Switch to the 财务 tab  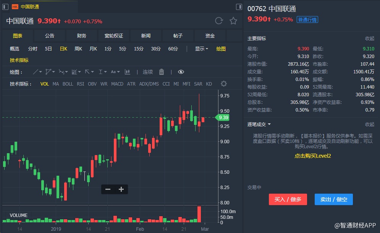[82, 36]
